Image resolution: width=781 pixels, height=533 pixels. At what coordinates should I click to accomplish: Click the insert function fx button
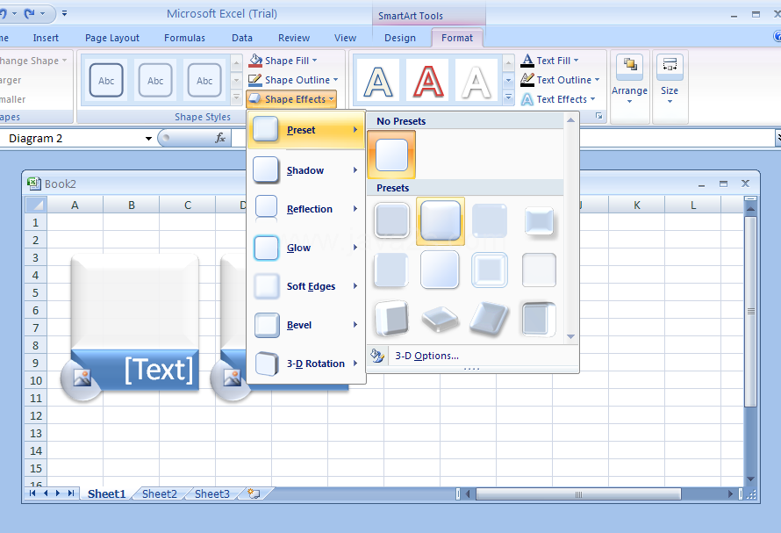coord(220,138)
